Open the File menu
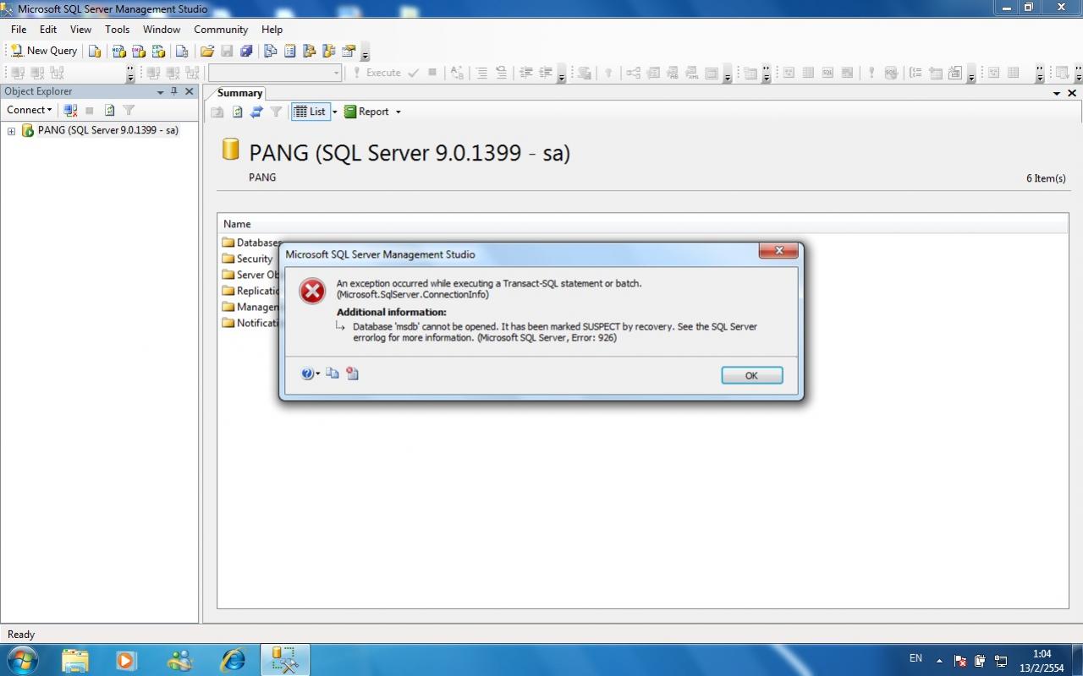The width and height of the screenshot is (1083, 676). point(18,29)
